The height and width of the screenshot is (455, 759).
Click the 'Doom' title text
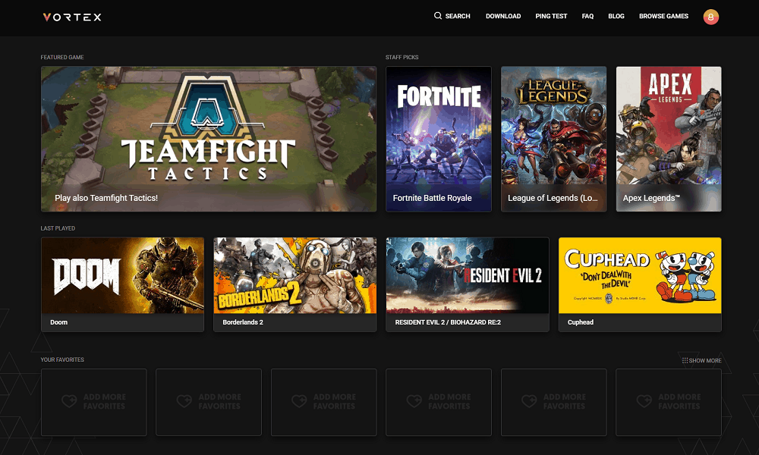tap(59, 322)
